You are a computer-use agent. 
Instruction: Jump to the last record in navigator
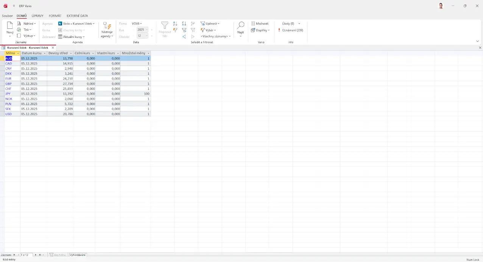click(x=40, y=255)
